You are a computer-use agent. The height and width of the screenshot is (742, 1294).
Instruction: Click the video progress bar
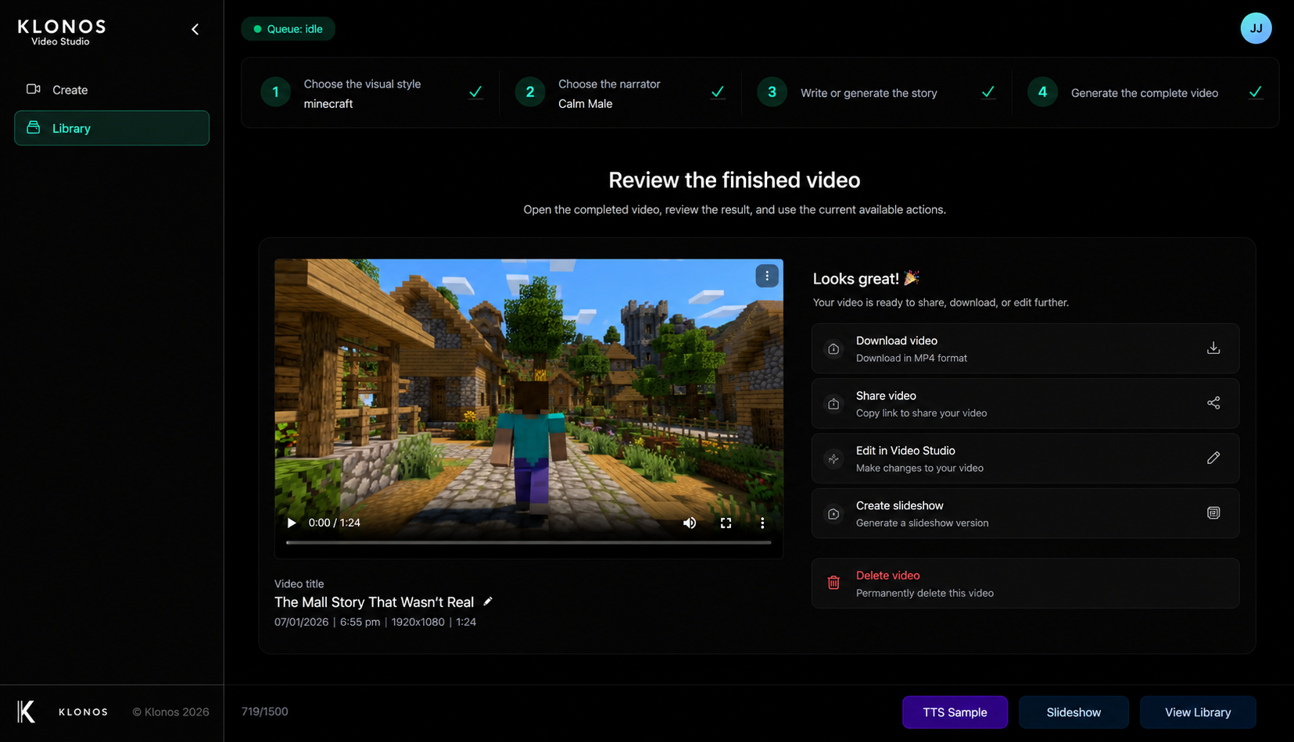(529, 542)
